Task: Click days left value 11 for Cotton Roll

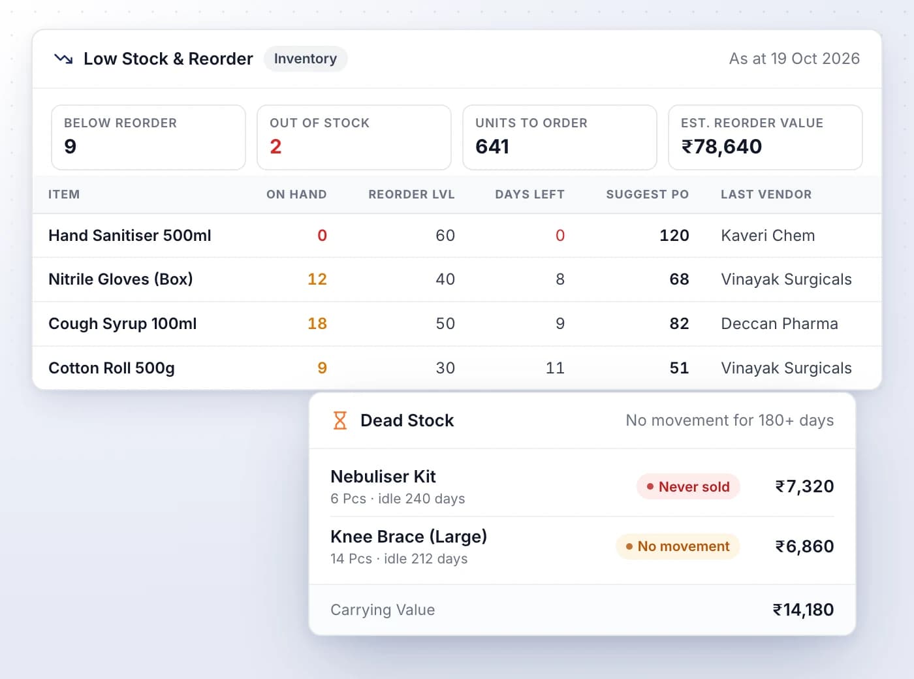Action: click(555, 368)
